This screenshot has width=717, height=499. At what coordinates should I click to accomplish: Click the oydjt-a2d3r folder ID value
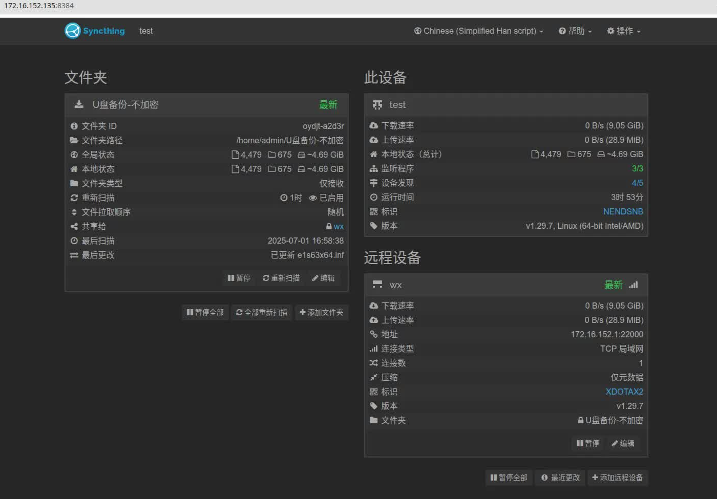(x=323, y=126)
